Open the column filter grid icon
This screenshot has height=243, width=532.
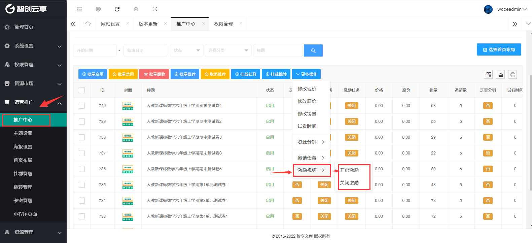pos(489,74)
